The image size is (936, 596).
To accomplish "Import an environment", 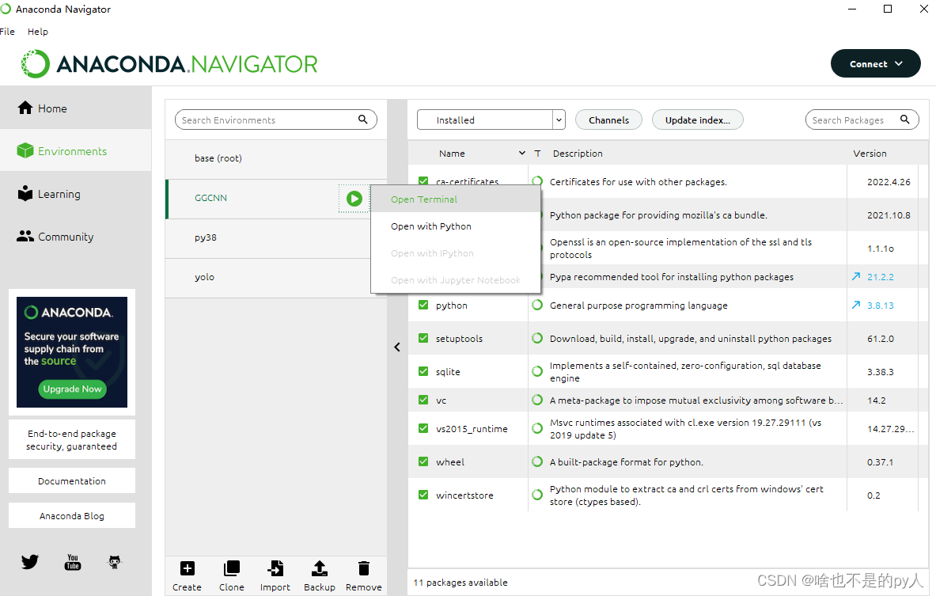I will point(275,575).
